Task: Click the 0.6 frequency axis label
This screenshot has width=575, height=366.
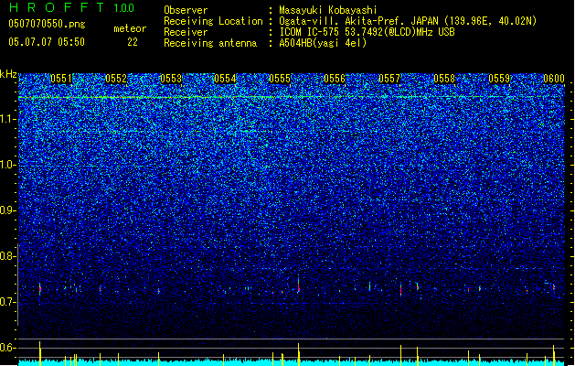Action: point(8,348)
